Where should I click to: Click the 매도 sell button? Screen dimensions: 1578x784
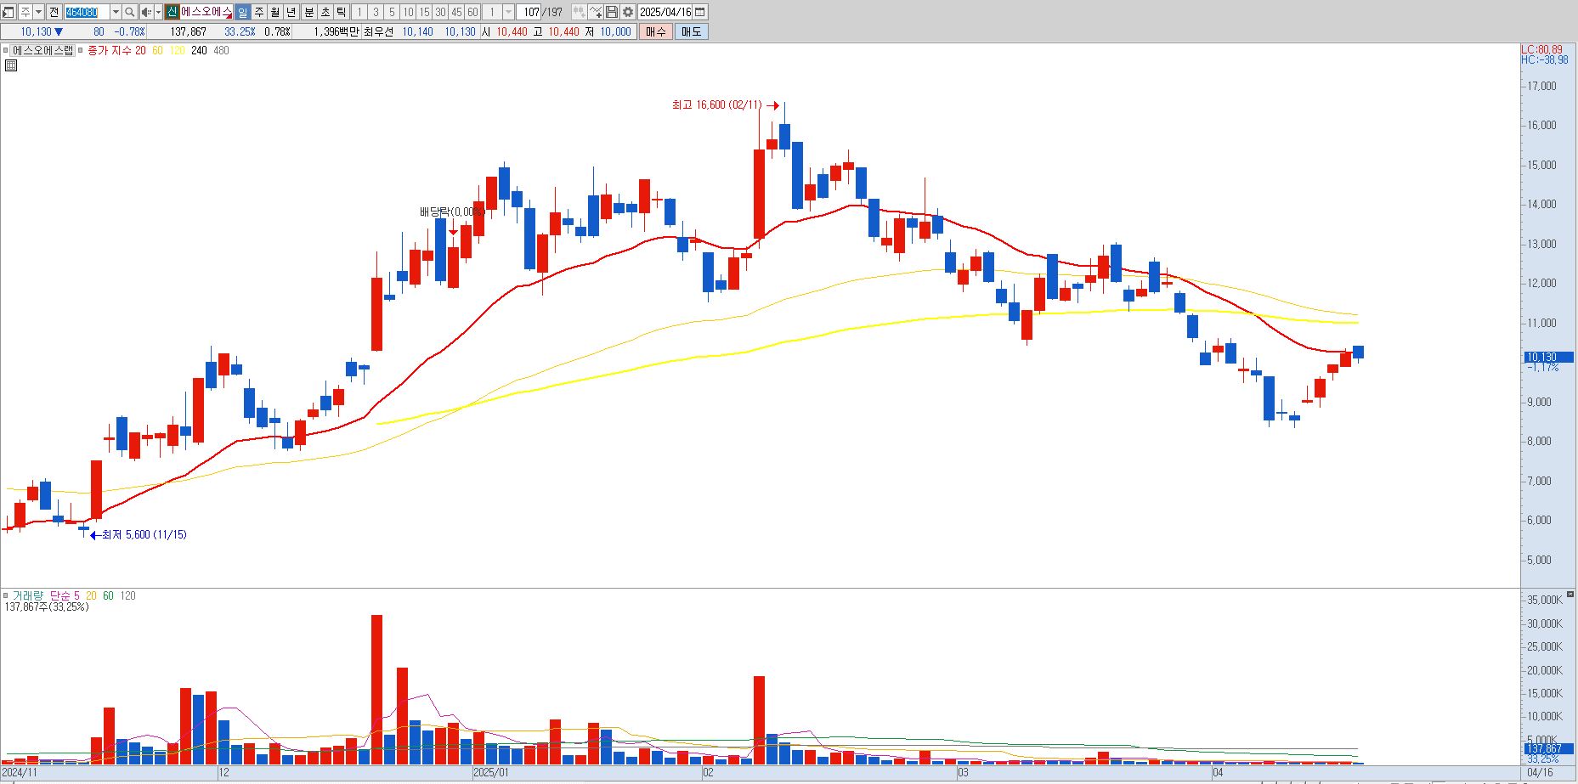(691, 31)
